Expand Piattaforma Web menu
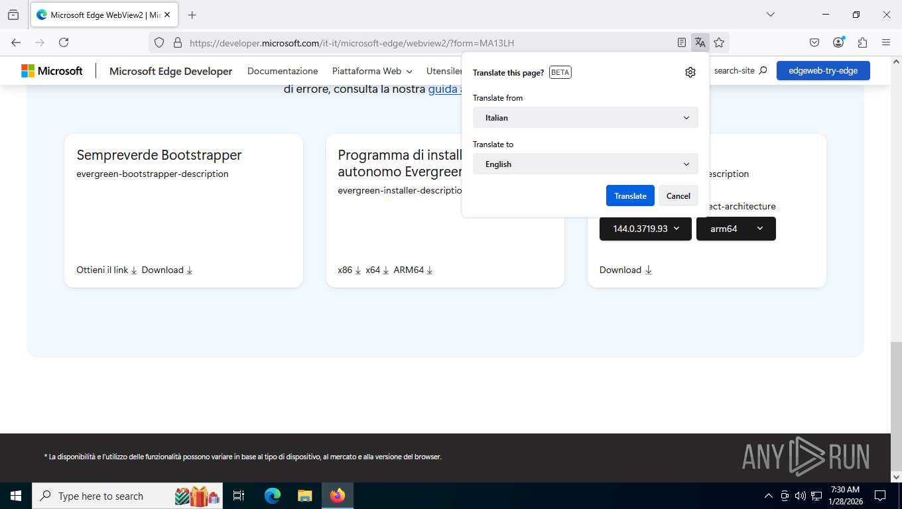 tap(372, 71)
